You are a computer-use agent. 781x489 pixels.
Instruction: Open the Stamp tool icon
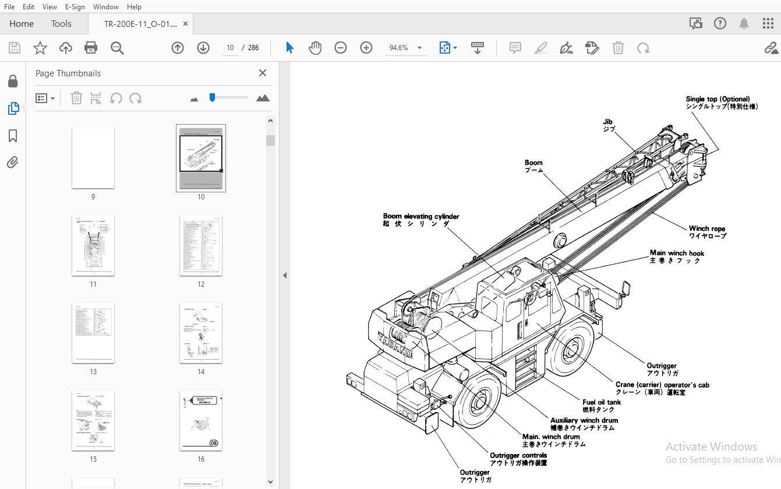[592, 48]
